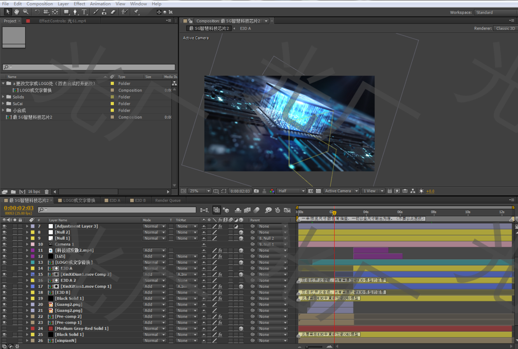Toggle visibility of the Camera 1 layer
This screenshot has height=349, width=518.
click(4, 244)
